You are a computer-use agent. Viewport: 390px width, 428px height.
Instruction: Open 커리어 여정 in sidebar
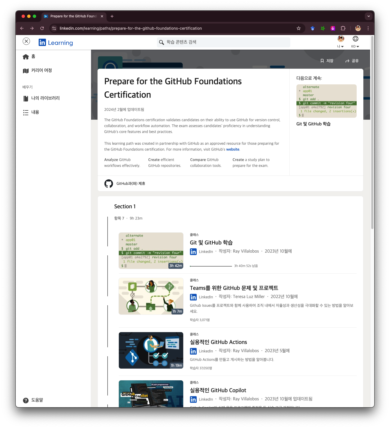click(x=37, y=70)
